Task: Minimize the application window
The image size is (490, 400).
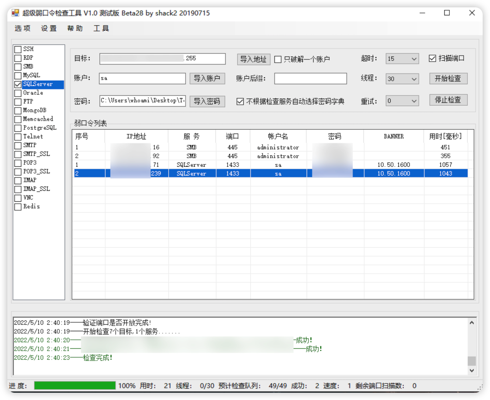Action: tap(422, 13)
